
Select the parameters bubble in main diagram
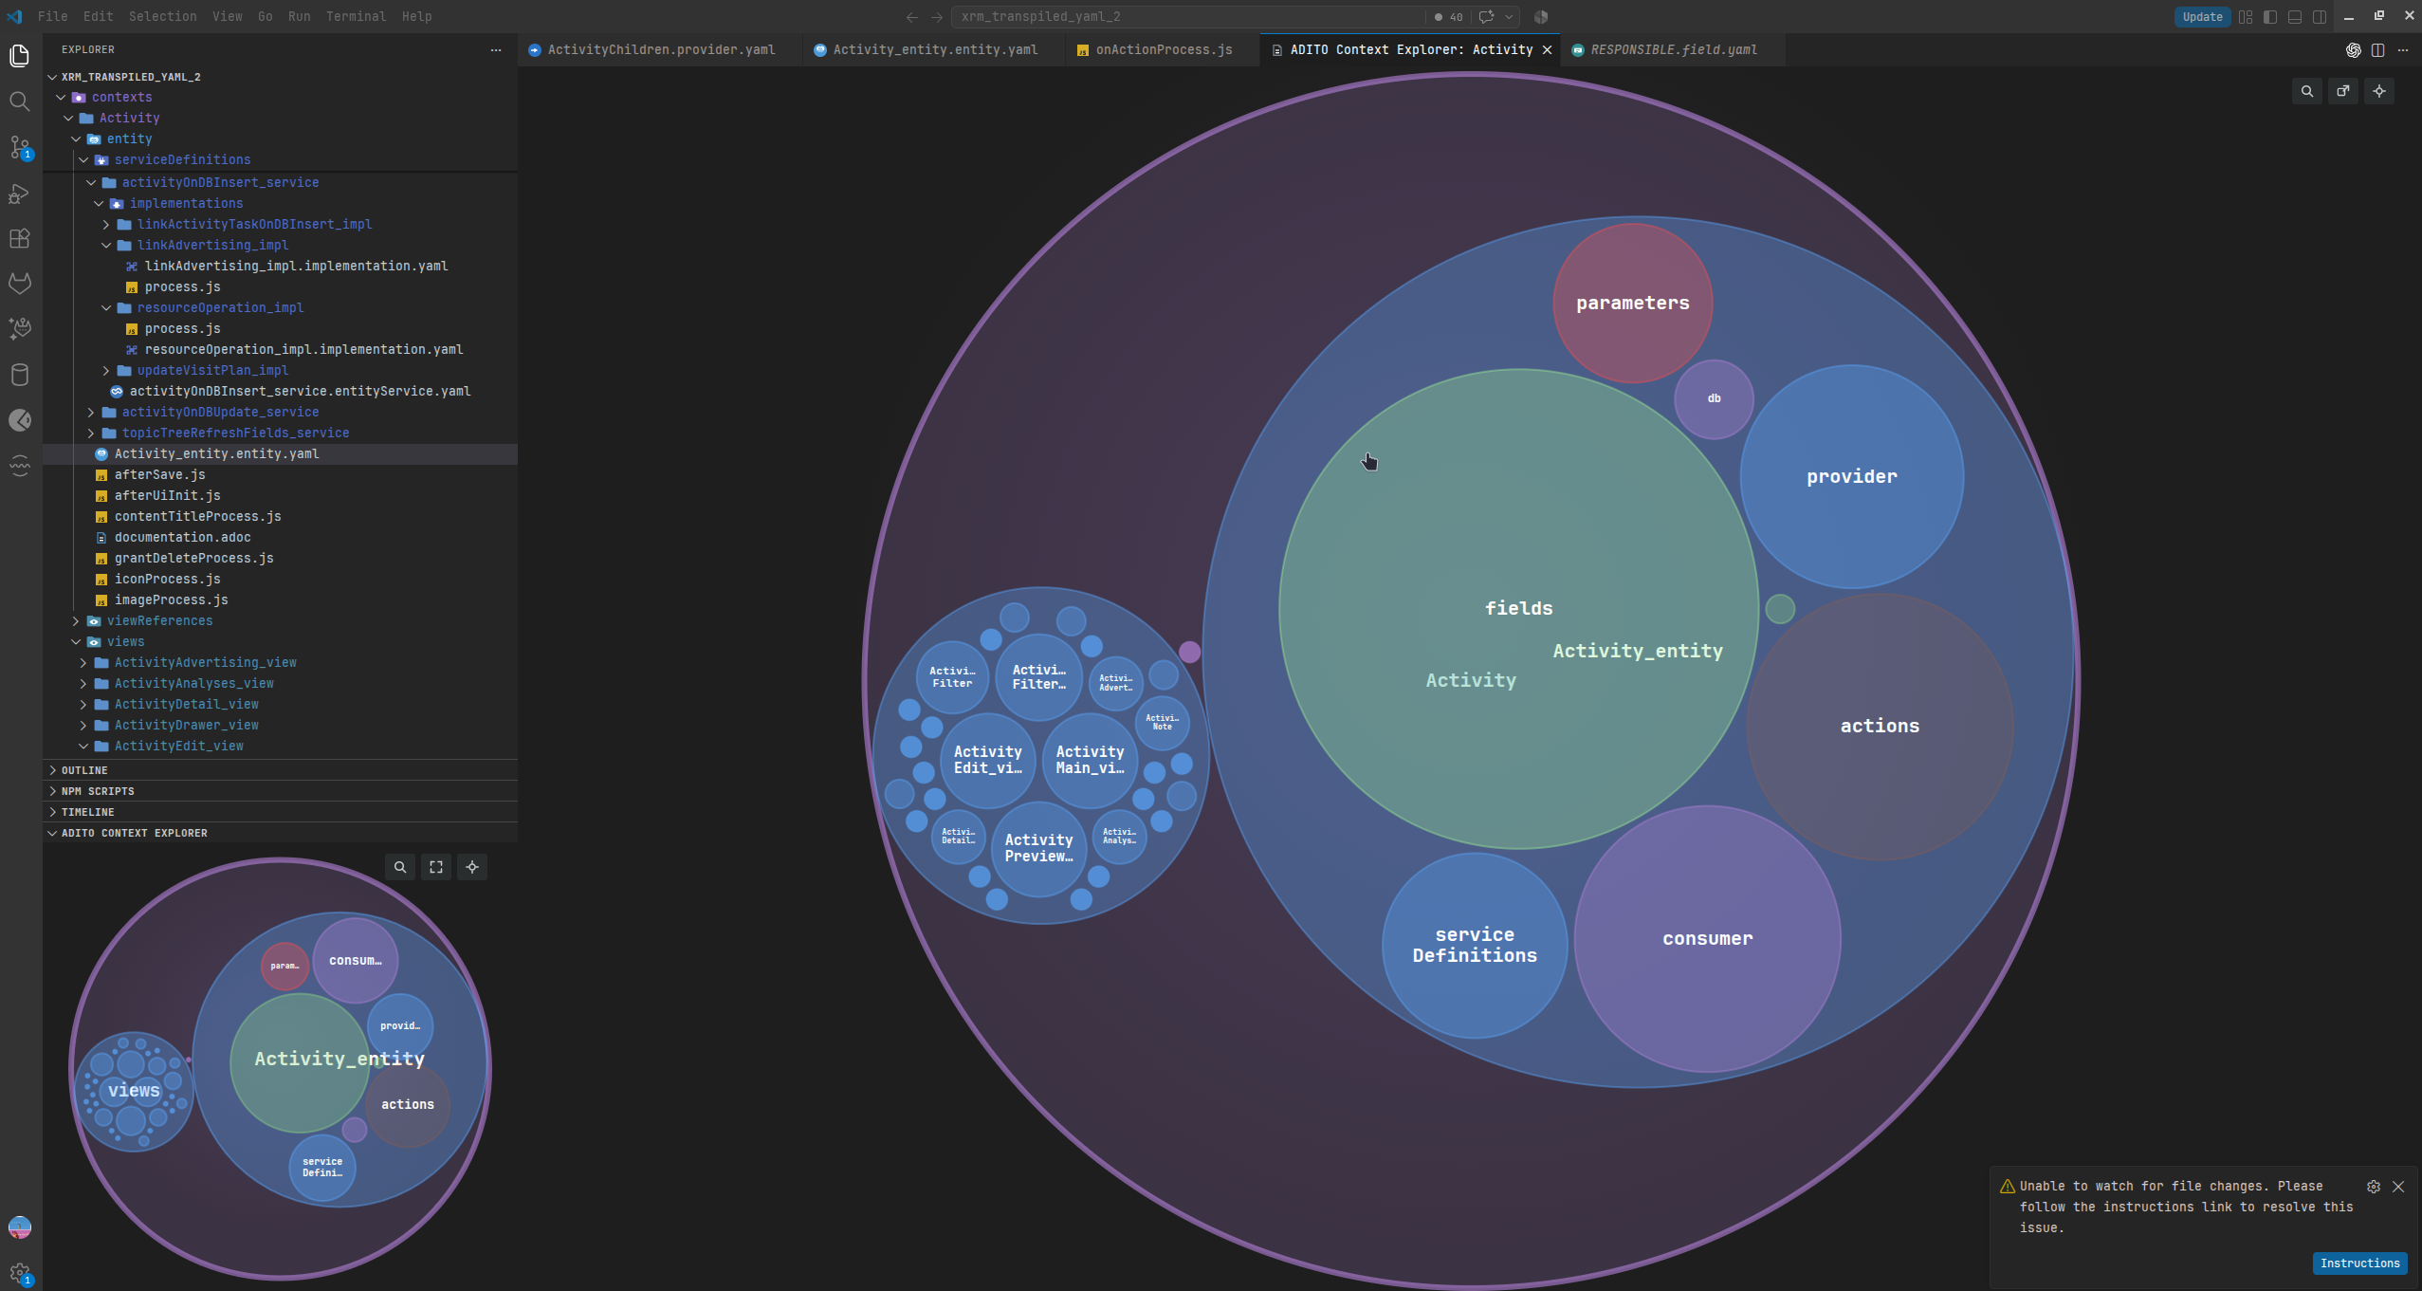(1632, 304)
